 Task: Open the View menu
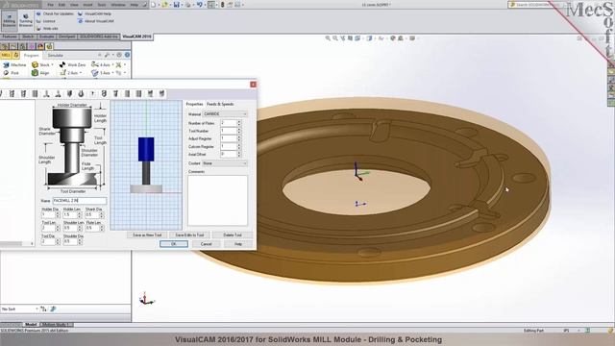coord(74,5)
